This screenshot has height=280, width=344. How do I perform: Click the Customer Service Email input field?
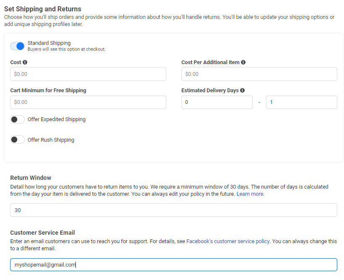pos(173,265)
